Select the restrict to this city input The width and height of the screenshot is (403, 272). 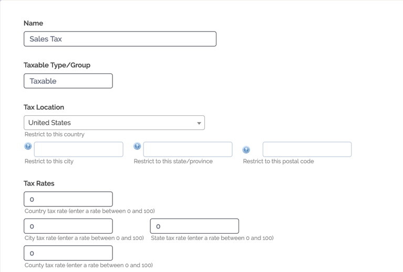click(x=79, y=149)
